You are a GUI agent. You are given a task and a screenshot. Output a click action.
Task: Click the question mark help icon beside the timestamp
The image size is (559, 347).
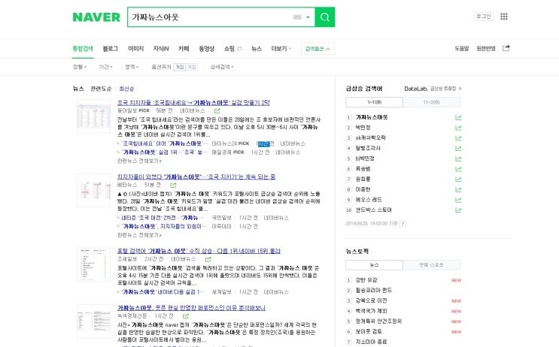pyautogui.click(x=403, y=224)
